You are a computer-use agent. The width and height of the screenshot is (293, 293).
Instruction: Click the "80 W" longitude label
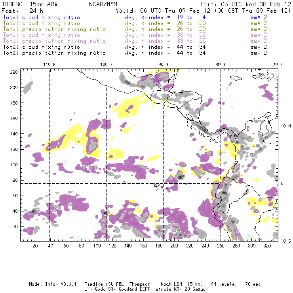tap(220, 65)
